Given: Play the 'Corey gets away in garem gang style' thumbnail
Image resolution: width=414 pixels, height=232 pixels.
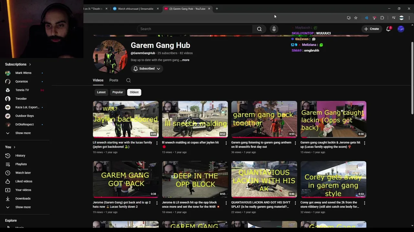Looking at the screenshot, I should [333, 179].
